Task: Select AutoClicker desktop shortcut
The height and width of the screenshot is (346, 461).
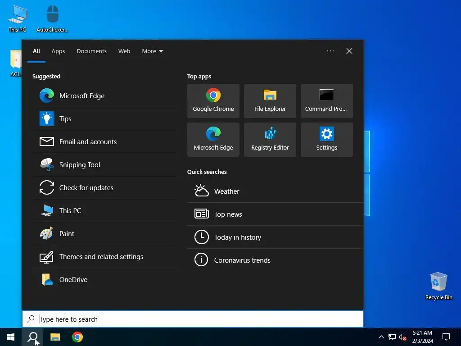Action: [x=52, y=18]
